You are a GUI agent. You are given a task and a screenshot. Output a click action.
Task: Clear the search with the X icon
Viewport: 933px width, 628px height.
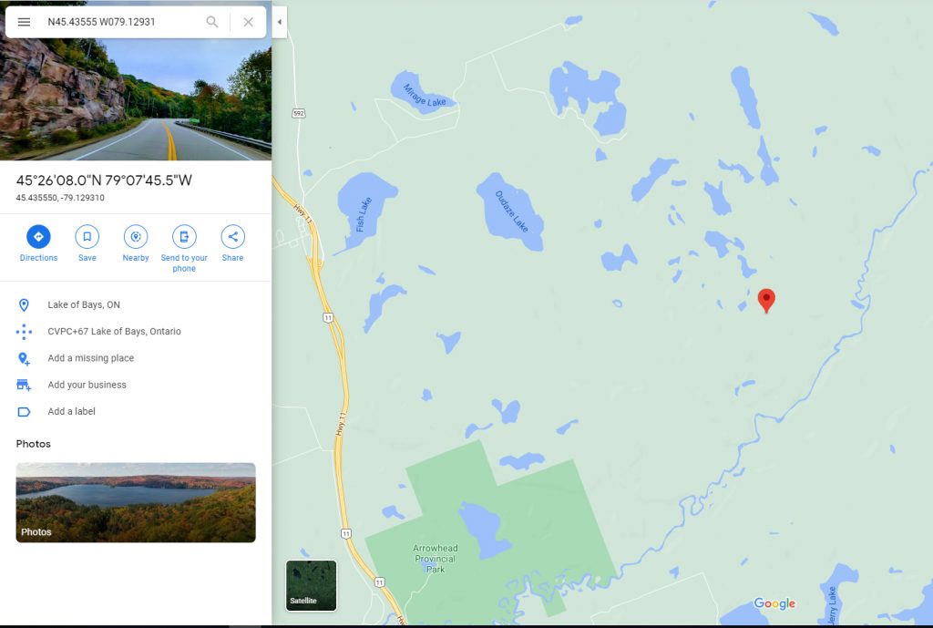pyautogui.click(x=248, y=22)
